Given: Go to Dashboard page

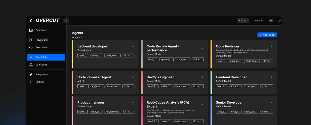Looking at the screenshot, I should pos(46,30).
